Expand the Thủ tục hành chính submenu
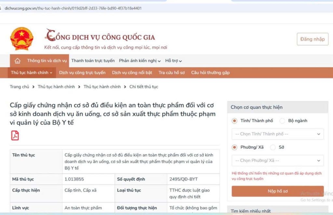Viewport: 333px width, 215px height. click(x=32, y=73)
